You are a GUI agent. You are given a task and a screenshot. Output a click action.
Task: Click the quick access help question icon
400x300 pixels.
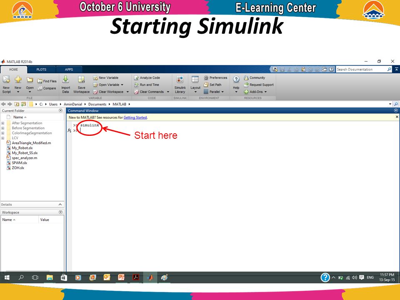331,69
